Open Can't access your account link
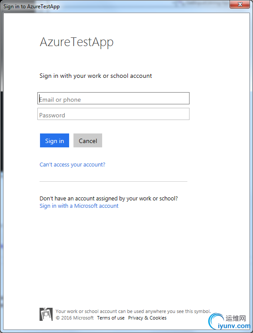The width and height of the screenshot is (253, 333). point(73,165)
